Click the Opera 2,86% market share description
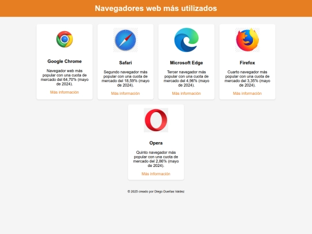Screen dimensions: 312x234 [x=156, y=159]
